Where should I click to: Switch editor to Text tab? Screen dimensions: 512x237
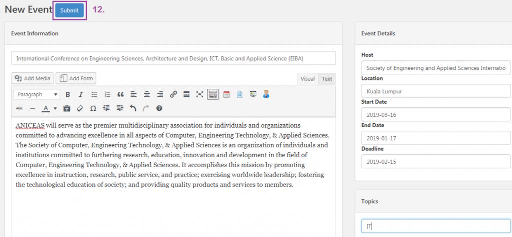pos(327,79)
